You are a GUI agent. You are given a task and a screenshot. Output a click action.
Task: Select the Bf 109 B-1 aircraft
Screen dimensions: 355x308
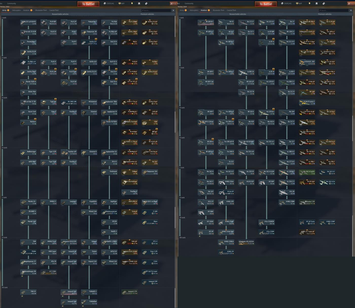tap(206, 23)
